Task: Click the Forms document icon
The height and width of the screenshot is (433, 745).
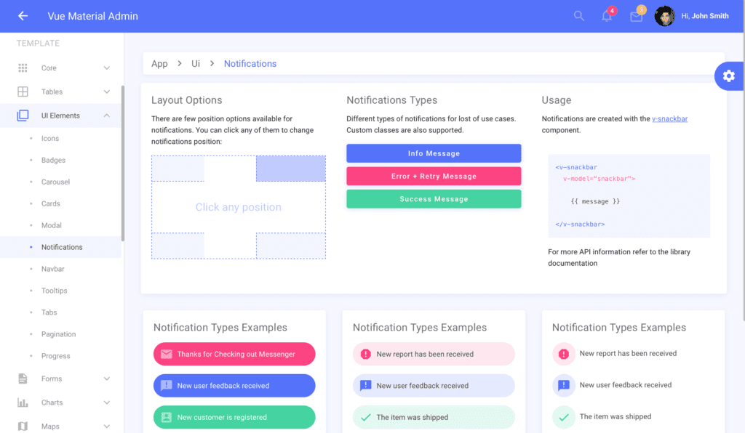Action: 23,379
